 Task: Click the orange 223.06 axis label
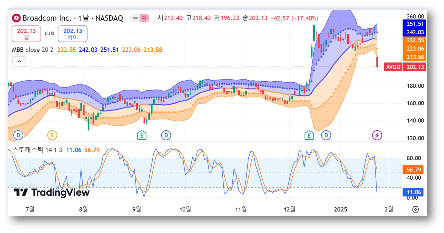tap(415, 49)
